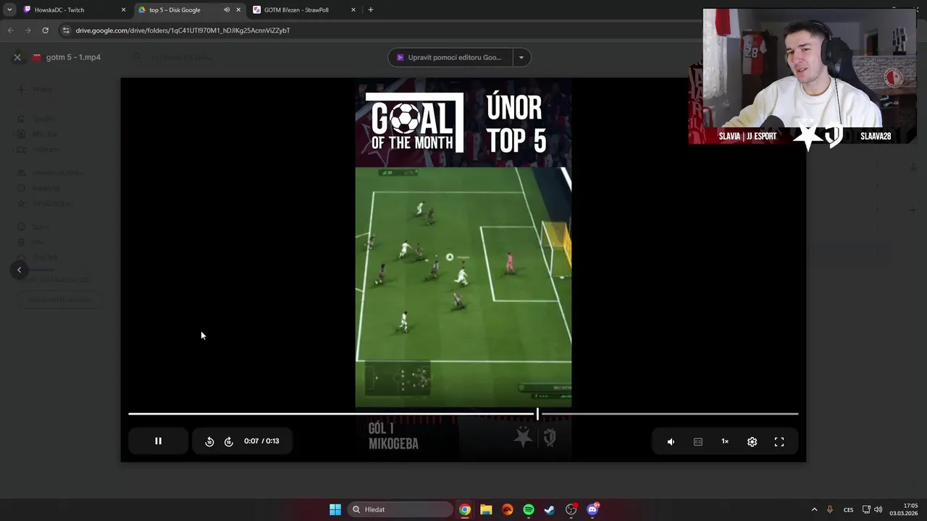Open Chrome from the taskbar
This screenshot has width=927, height=521.
(x=465, y=509)
